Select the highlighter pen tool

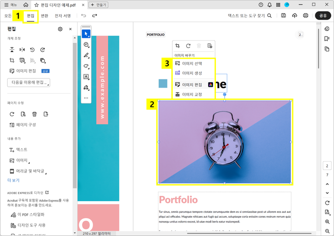point(86,55)
